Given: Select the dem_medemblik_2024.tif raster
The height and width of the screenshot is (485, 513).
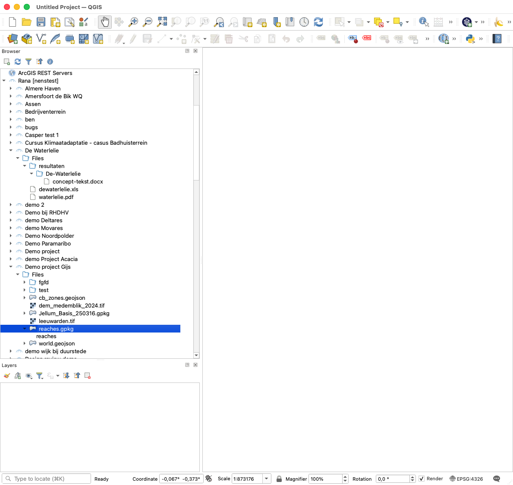Looking at the screenshot, I should point(72,306).
